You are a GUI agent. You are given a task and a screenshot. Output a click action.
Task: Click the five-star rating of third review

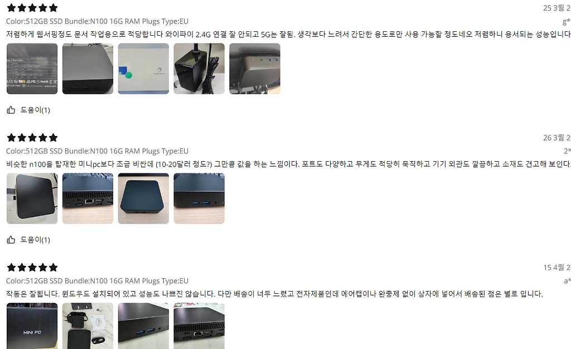(32, 268)
